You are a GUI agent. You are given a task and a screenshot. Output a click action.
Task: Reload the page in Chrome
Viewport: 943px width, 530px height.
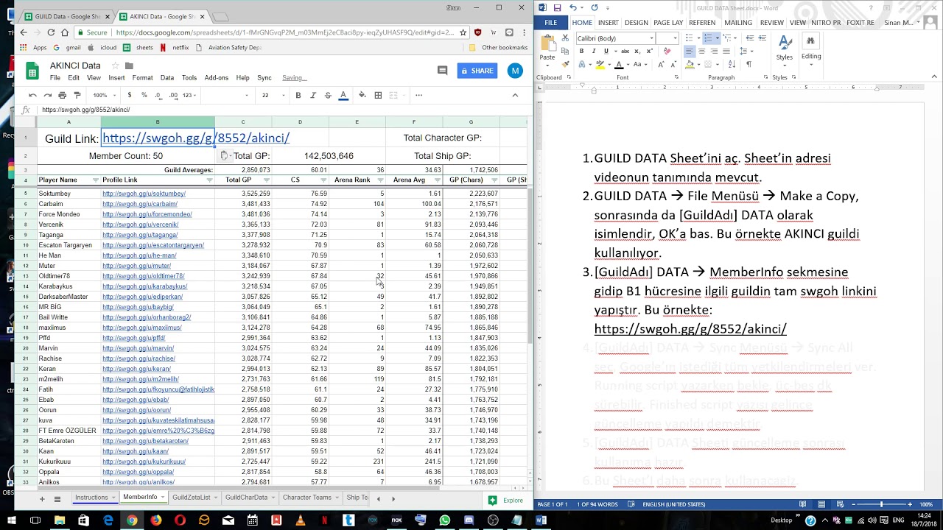point(51,32)
